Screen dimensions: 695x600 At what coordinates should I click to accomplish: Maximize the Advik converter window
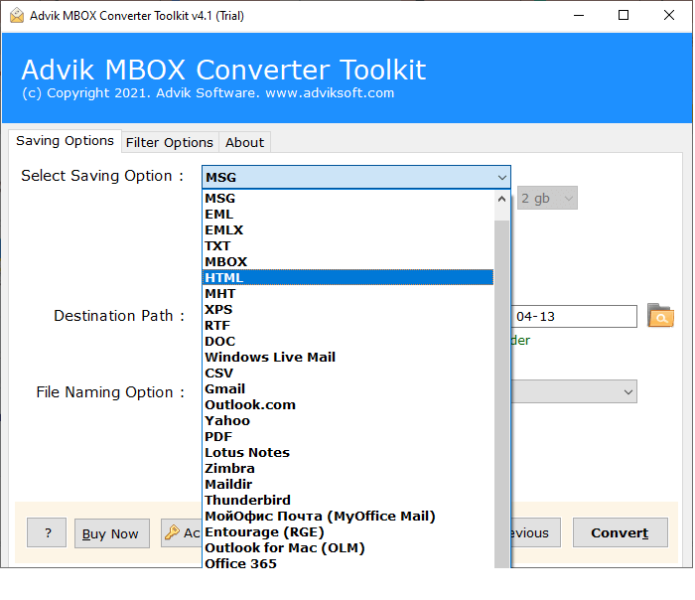(x=624, y=16)
